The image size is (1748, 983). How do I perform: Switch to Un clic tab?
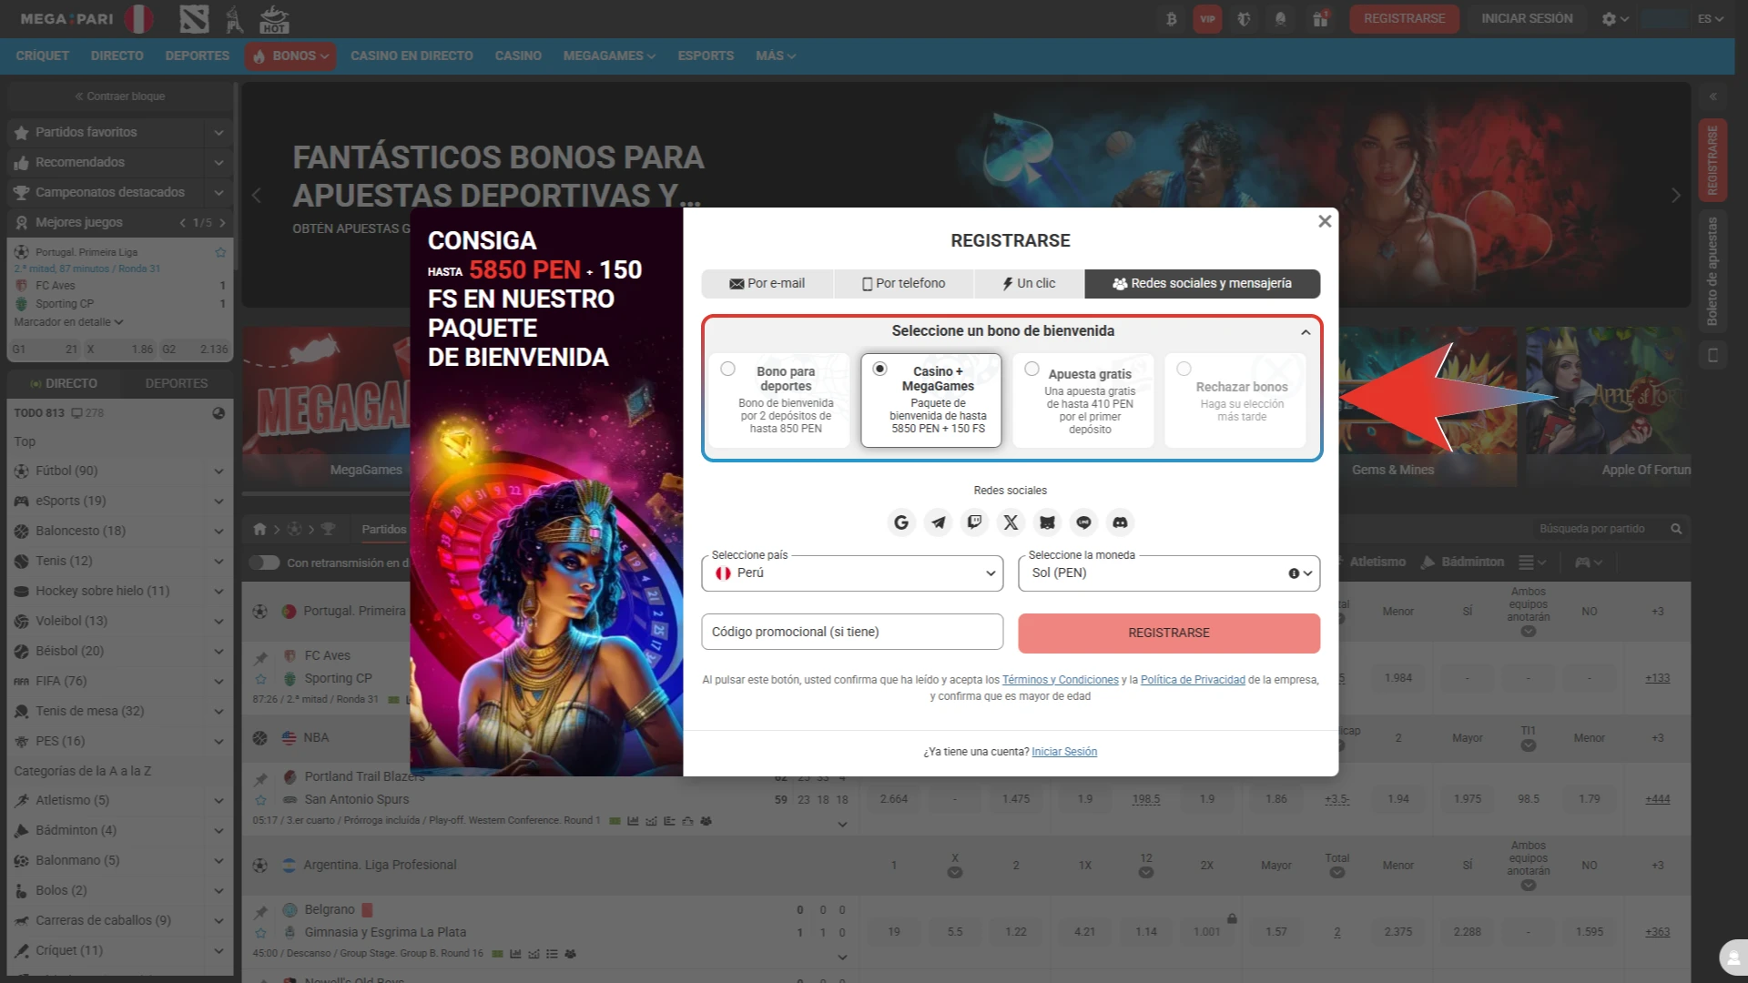pyautogui.click(x=1029, y=284)
